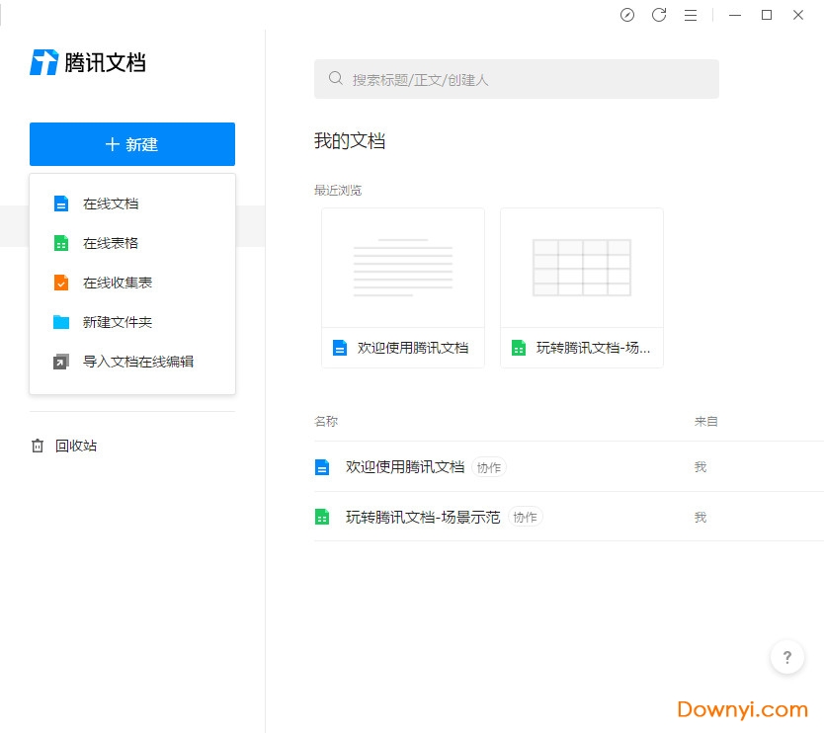Click the green sheet icon in list row
Image resolution: width=824 pixels, height=733 pixels.
[321, 517]
